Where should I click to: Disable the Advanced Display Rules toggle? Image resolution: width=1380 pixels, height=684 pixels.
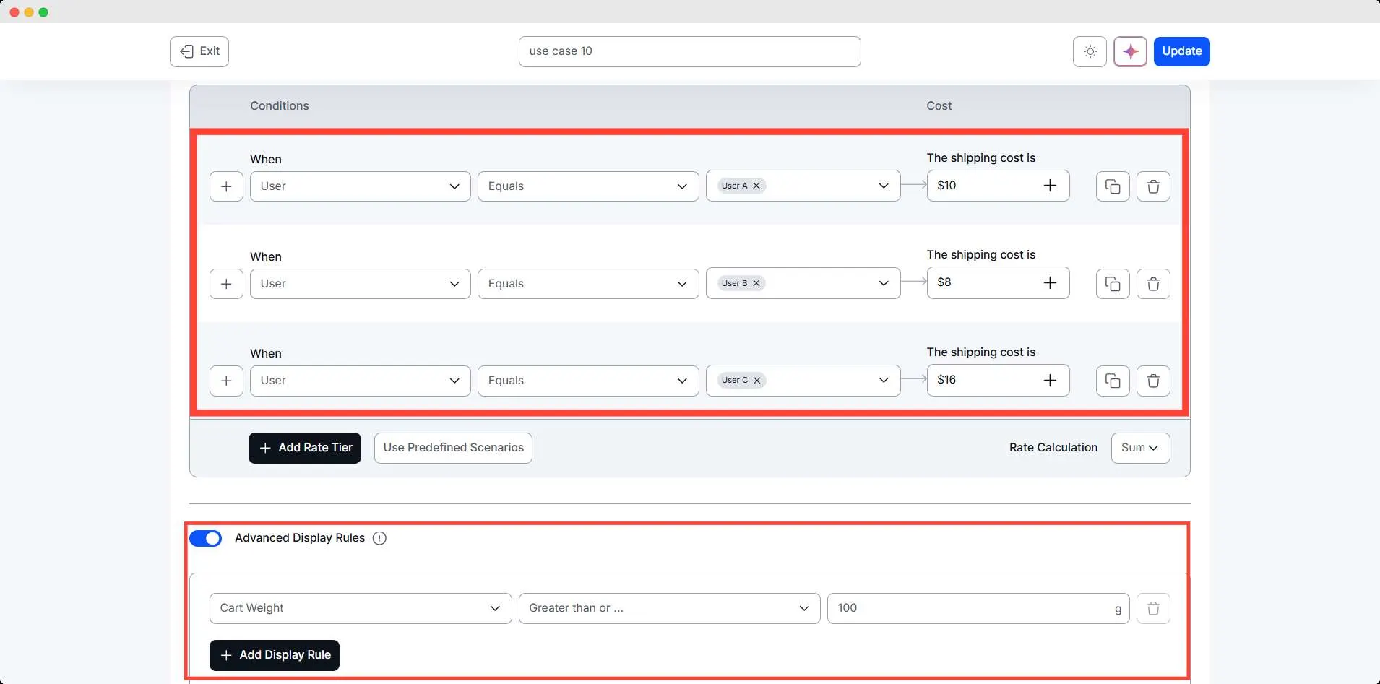[206, 538]
